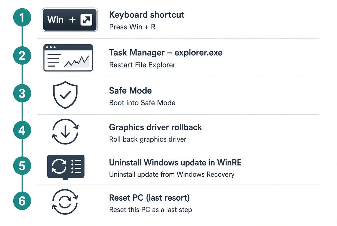Select step number 6 circle
This screenshot has height=226, width=337.
(x=22, y=201)
